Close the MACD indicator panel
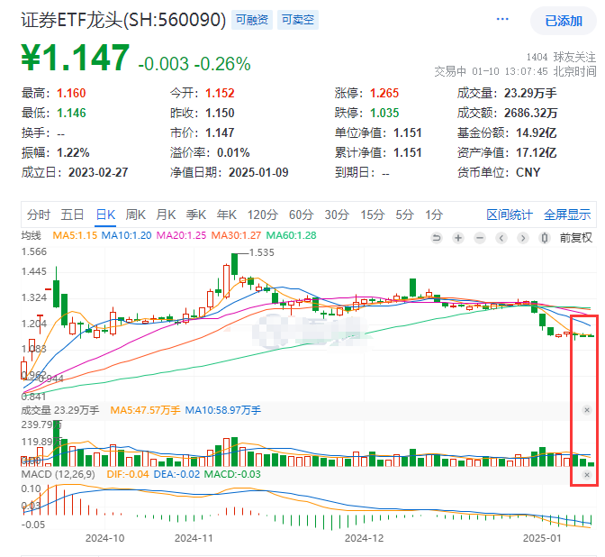Viewport: 605px width, 557px height. point(587,474)
